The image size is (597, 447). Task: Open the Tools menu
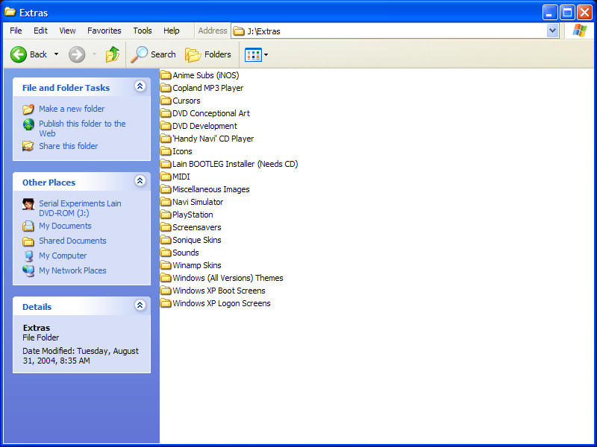(142, 31)
